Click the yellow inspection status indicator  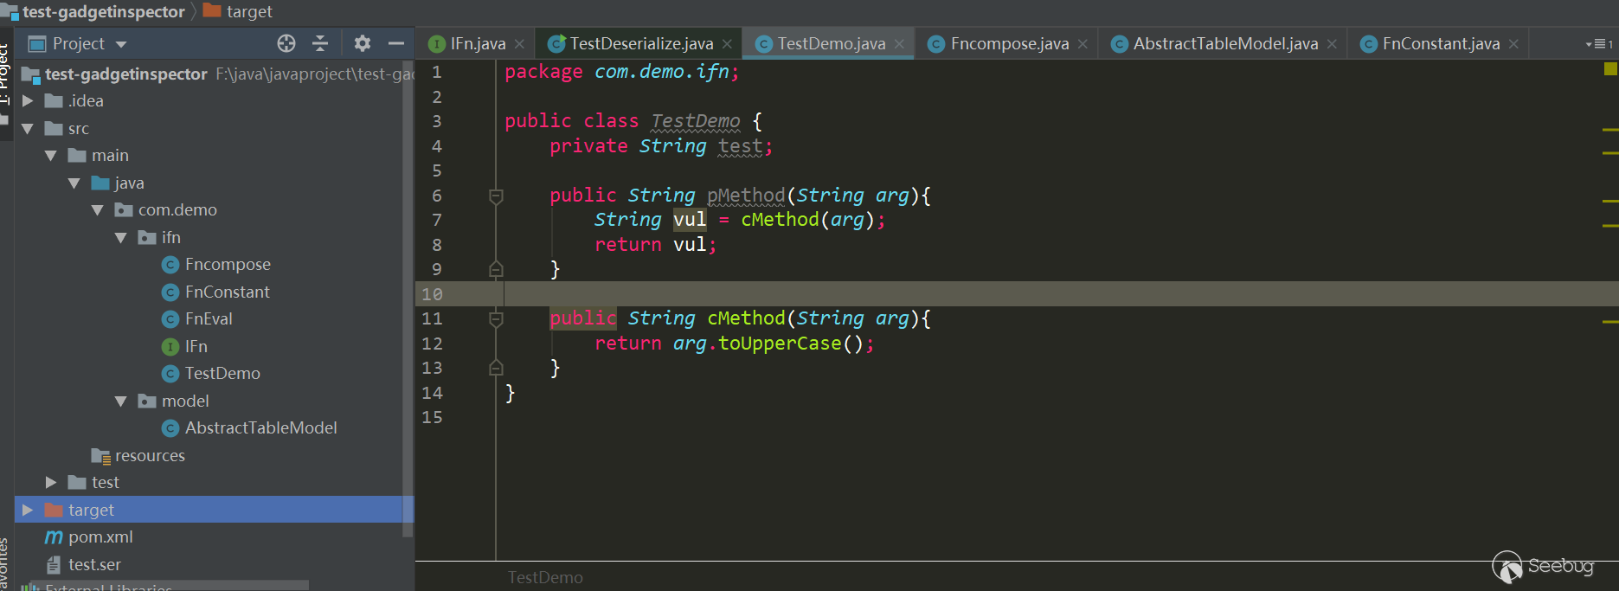pyautogui.click(x=1610, y=68)
